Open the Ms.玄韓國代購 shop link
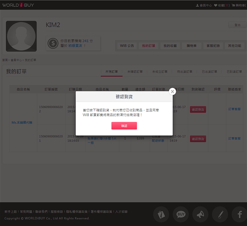 coord(22,123)
